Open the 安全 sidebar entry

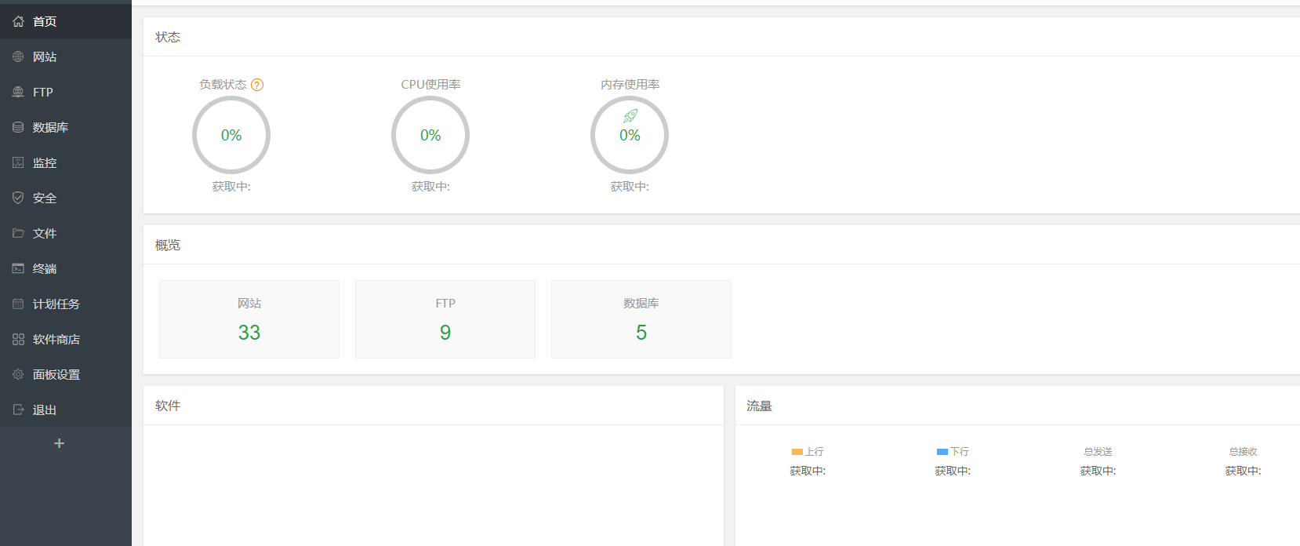coord(66,198)
